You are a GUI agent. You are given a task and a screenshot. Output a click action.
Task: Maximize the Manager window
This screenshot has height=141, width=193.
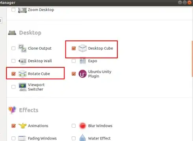click(185, 2)
